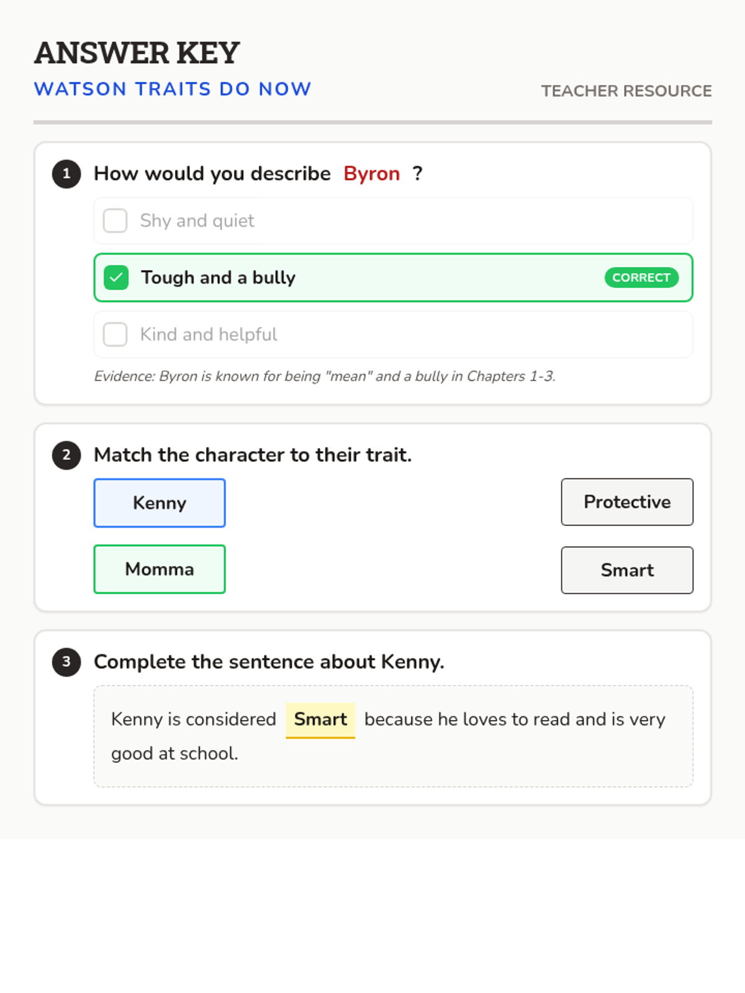Choose the Protective trait box
The width and height of the screenshot is (745, 993).
[627, 501]
